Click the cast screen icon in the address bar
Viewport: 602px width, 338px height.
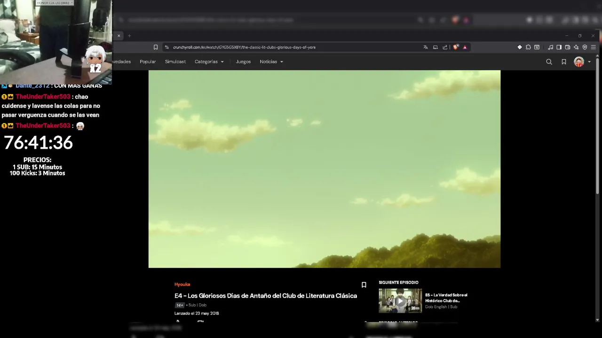(x=436, y=47)
